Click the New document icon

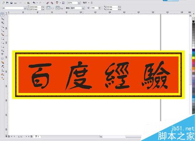pos(4,3)
